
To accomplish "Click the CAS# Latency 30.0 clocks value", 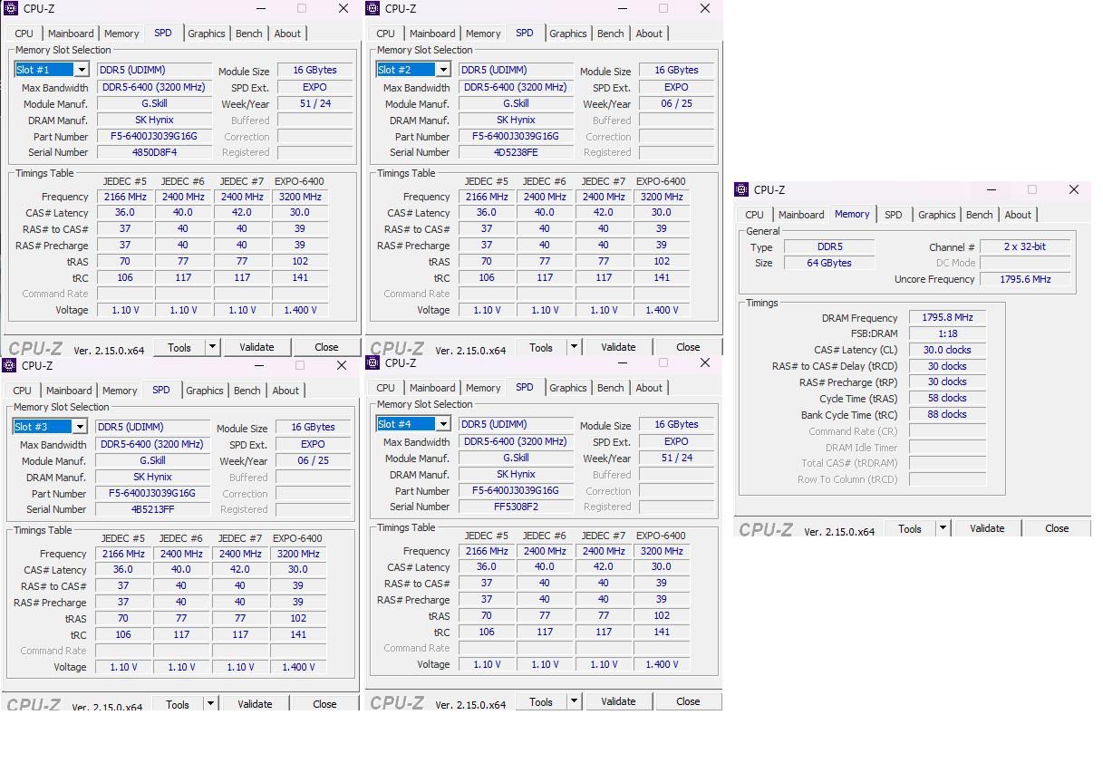I will tap(947, 350).
